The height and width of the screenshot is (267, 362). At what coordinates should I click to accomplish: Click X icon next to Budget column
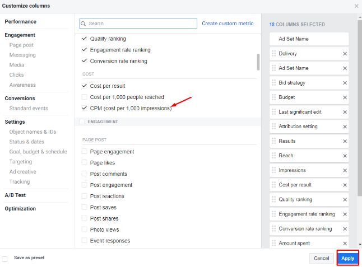(x=345, y=97)
